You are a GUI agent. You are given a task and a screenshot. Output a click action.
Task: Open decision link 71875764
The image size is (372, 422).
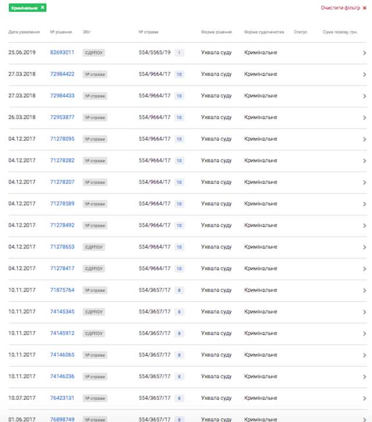click(x=62, y=290)
